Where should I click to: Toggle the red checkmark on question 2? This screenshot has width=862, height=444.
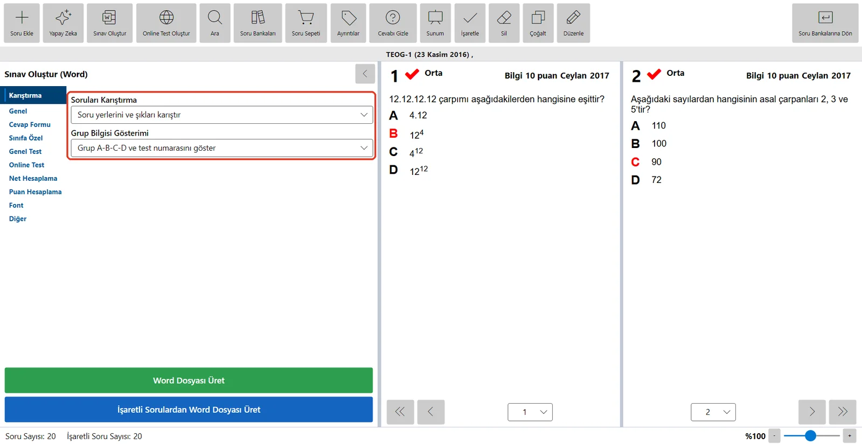654,74
